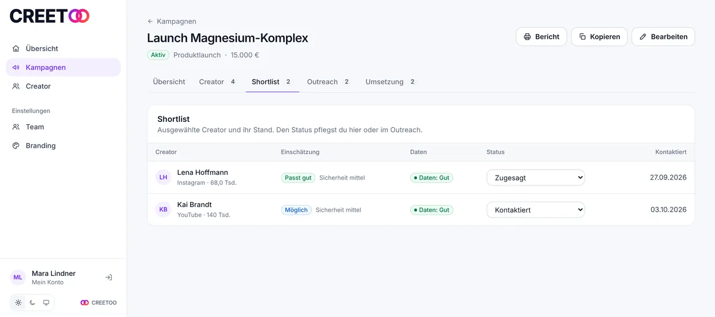Click the 'Aktiv' status badge
Viewport: 715px width, 317px height.
158,55
